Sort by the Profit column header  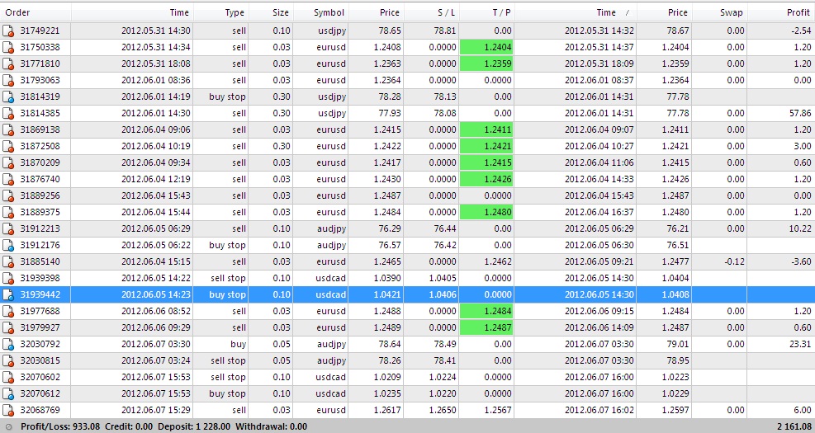pos(781,12)
